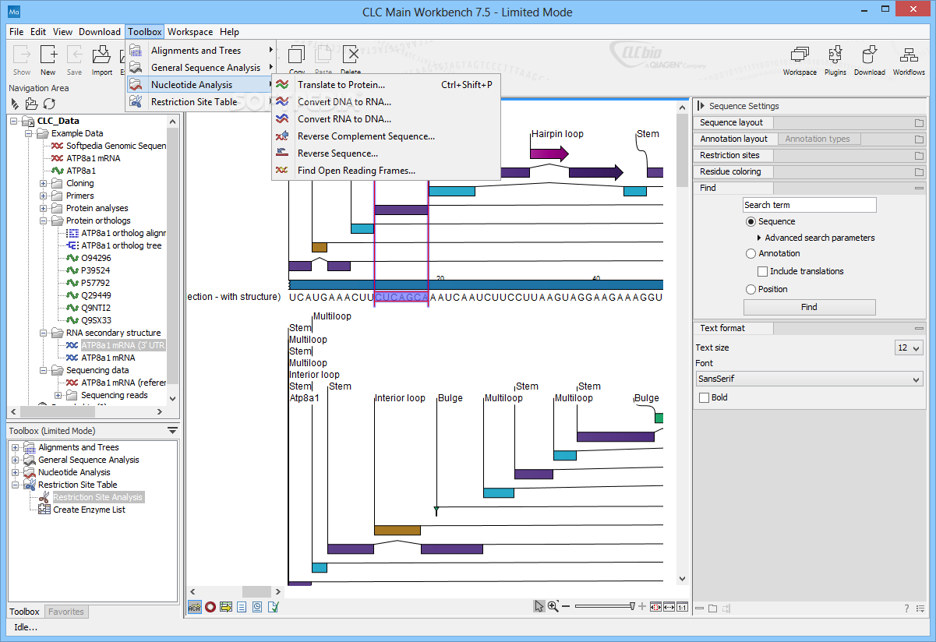The height and width of the screenshot is (642, 936).
Task: Click the collapse-all icon in Navigation Area
Action: (15, 104)
